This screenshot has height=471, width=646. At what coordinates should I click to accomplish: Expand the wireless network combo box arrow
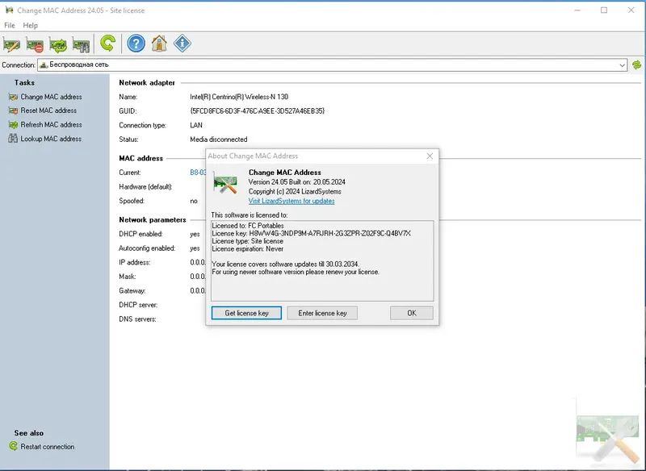(621, 65)
